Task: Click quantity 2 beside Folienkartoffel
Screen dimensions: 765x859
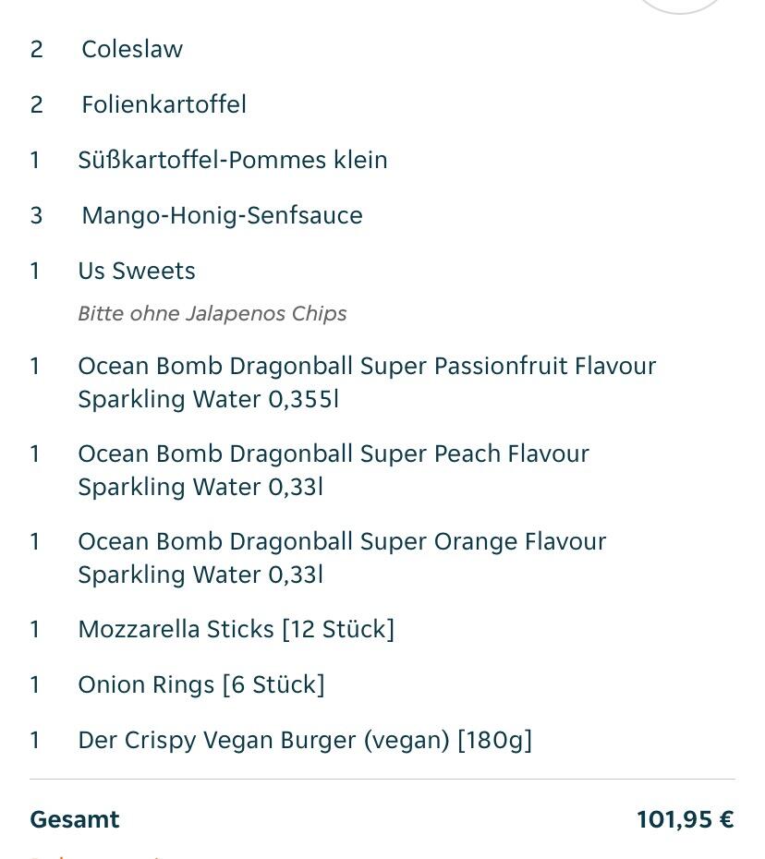Action: (x=36, y=104)
